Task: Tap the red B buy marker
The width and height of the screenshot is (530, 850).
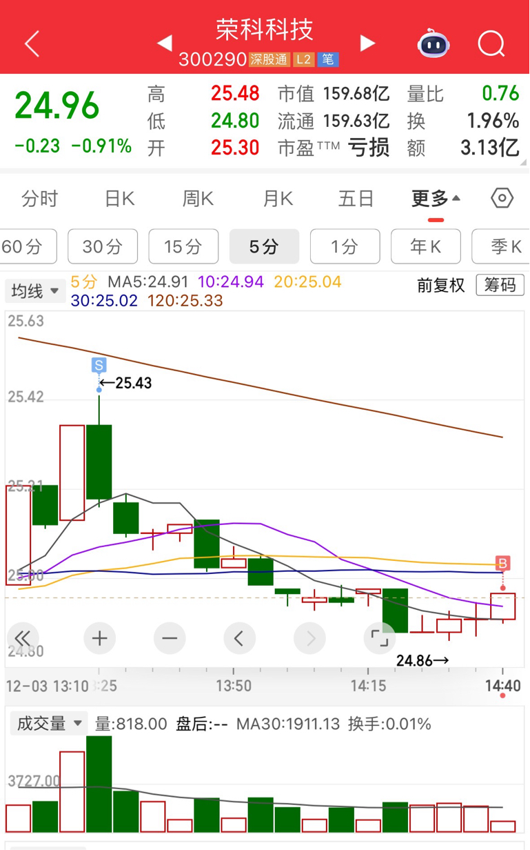Action: pyautogui.click(x=503, y=564)
